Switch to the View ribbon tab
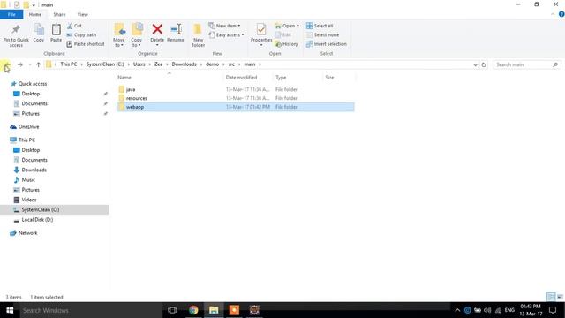Image resolution: width=565 pixels, height=318 pixels. pos(82,14)
